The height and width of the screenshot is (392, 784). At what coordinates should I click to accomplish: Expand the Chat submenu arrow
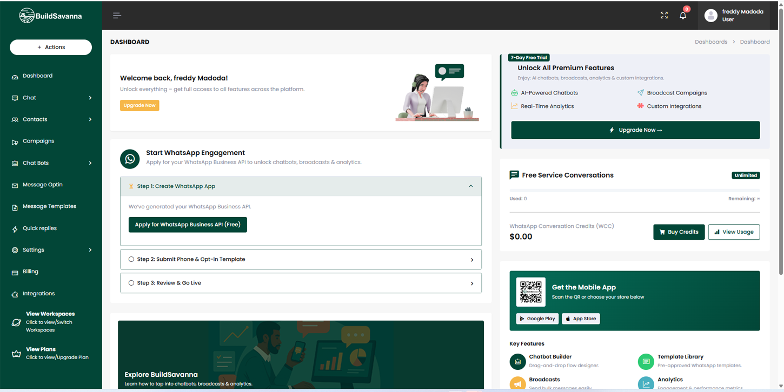click(x=90, y=98)
